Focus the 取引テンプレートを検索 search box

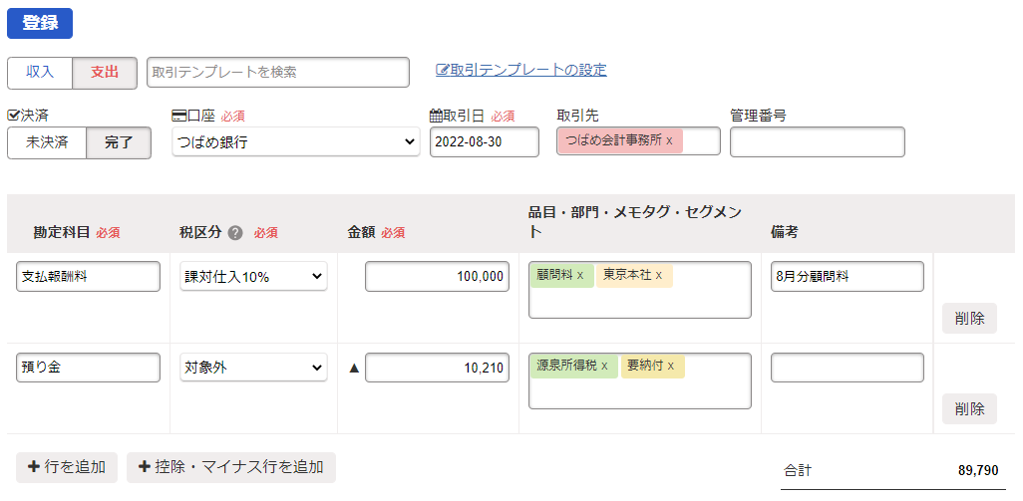[278, 73]
